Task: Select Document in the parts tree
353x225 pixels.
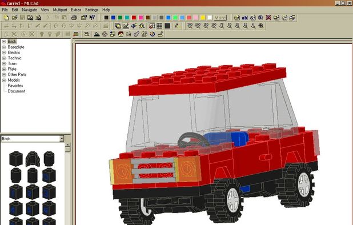Action: point(16,91)
